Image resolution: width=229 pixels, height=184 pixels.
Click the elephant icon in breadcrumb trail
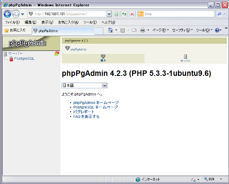[68, 48]
